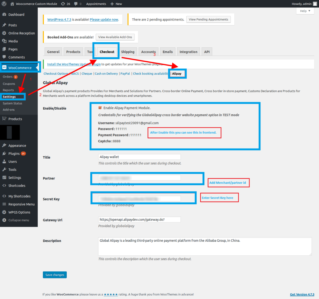
Task: Open the New content menu
Action: point(116,4)
